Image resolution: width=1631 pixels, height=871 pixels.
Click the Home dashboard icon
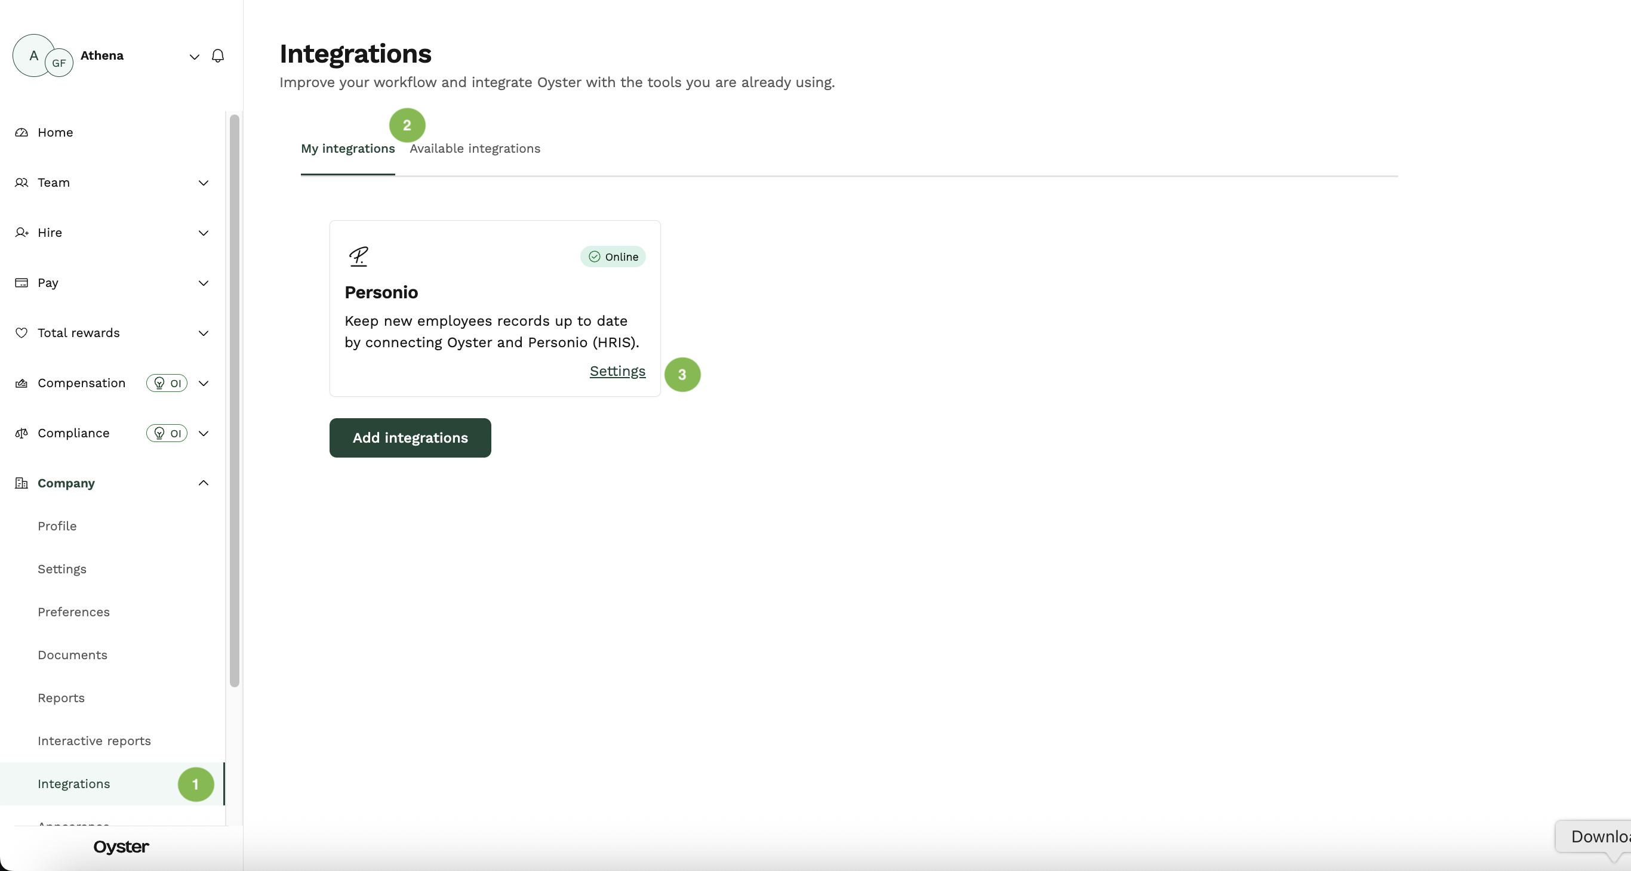21,132
